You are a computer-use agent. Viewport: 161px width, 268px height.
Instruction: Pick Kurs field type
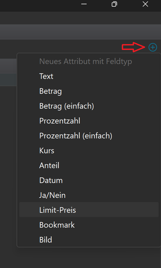pos(47,151)
